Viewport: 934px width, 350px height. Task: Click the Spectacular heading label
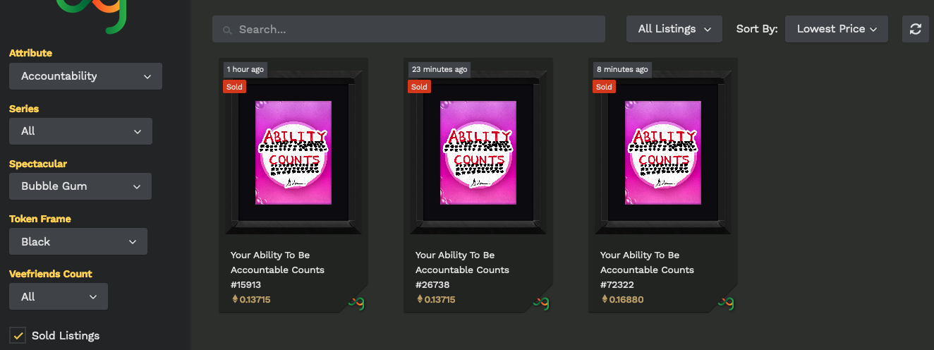click(38, 164)
